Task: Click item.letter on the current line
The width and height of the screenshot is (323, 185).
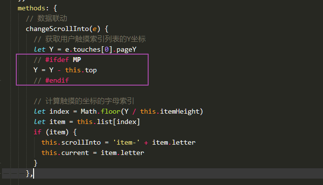Action: click(x=122, y=153)
